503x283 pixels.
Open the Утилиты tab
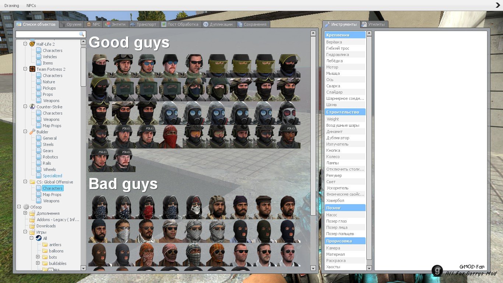373,24
